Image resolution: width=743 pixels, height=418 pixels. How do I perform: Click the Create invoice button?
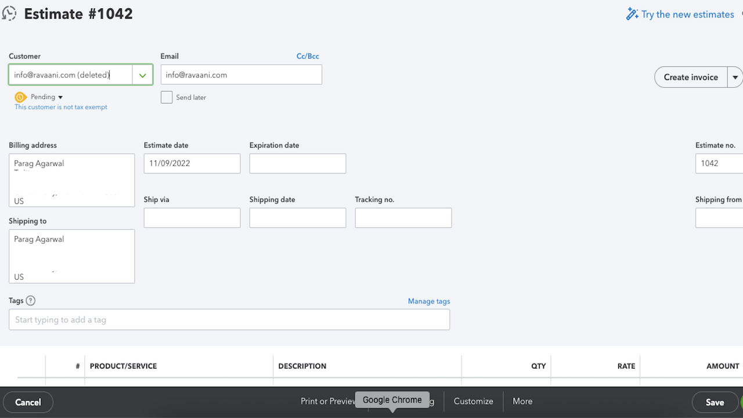690,77
